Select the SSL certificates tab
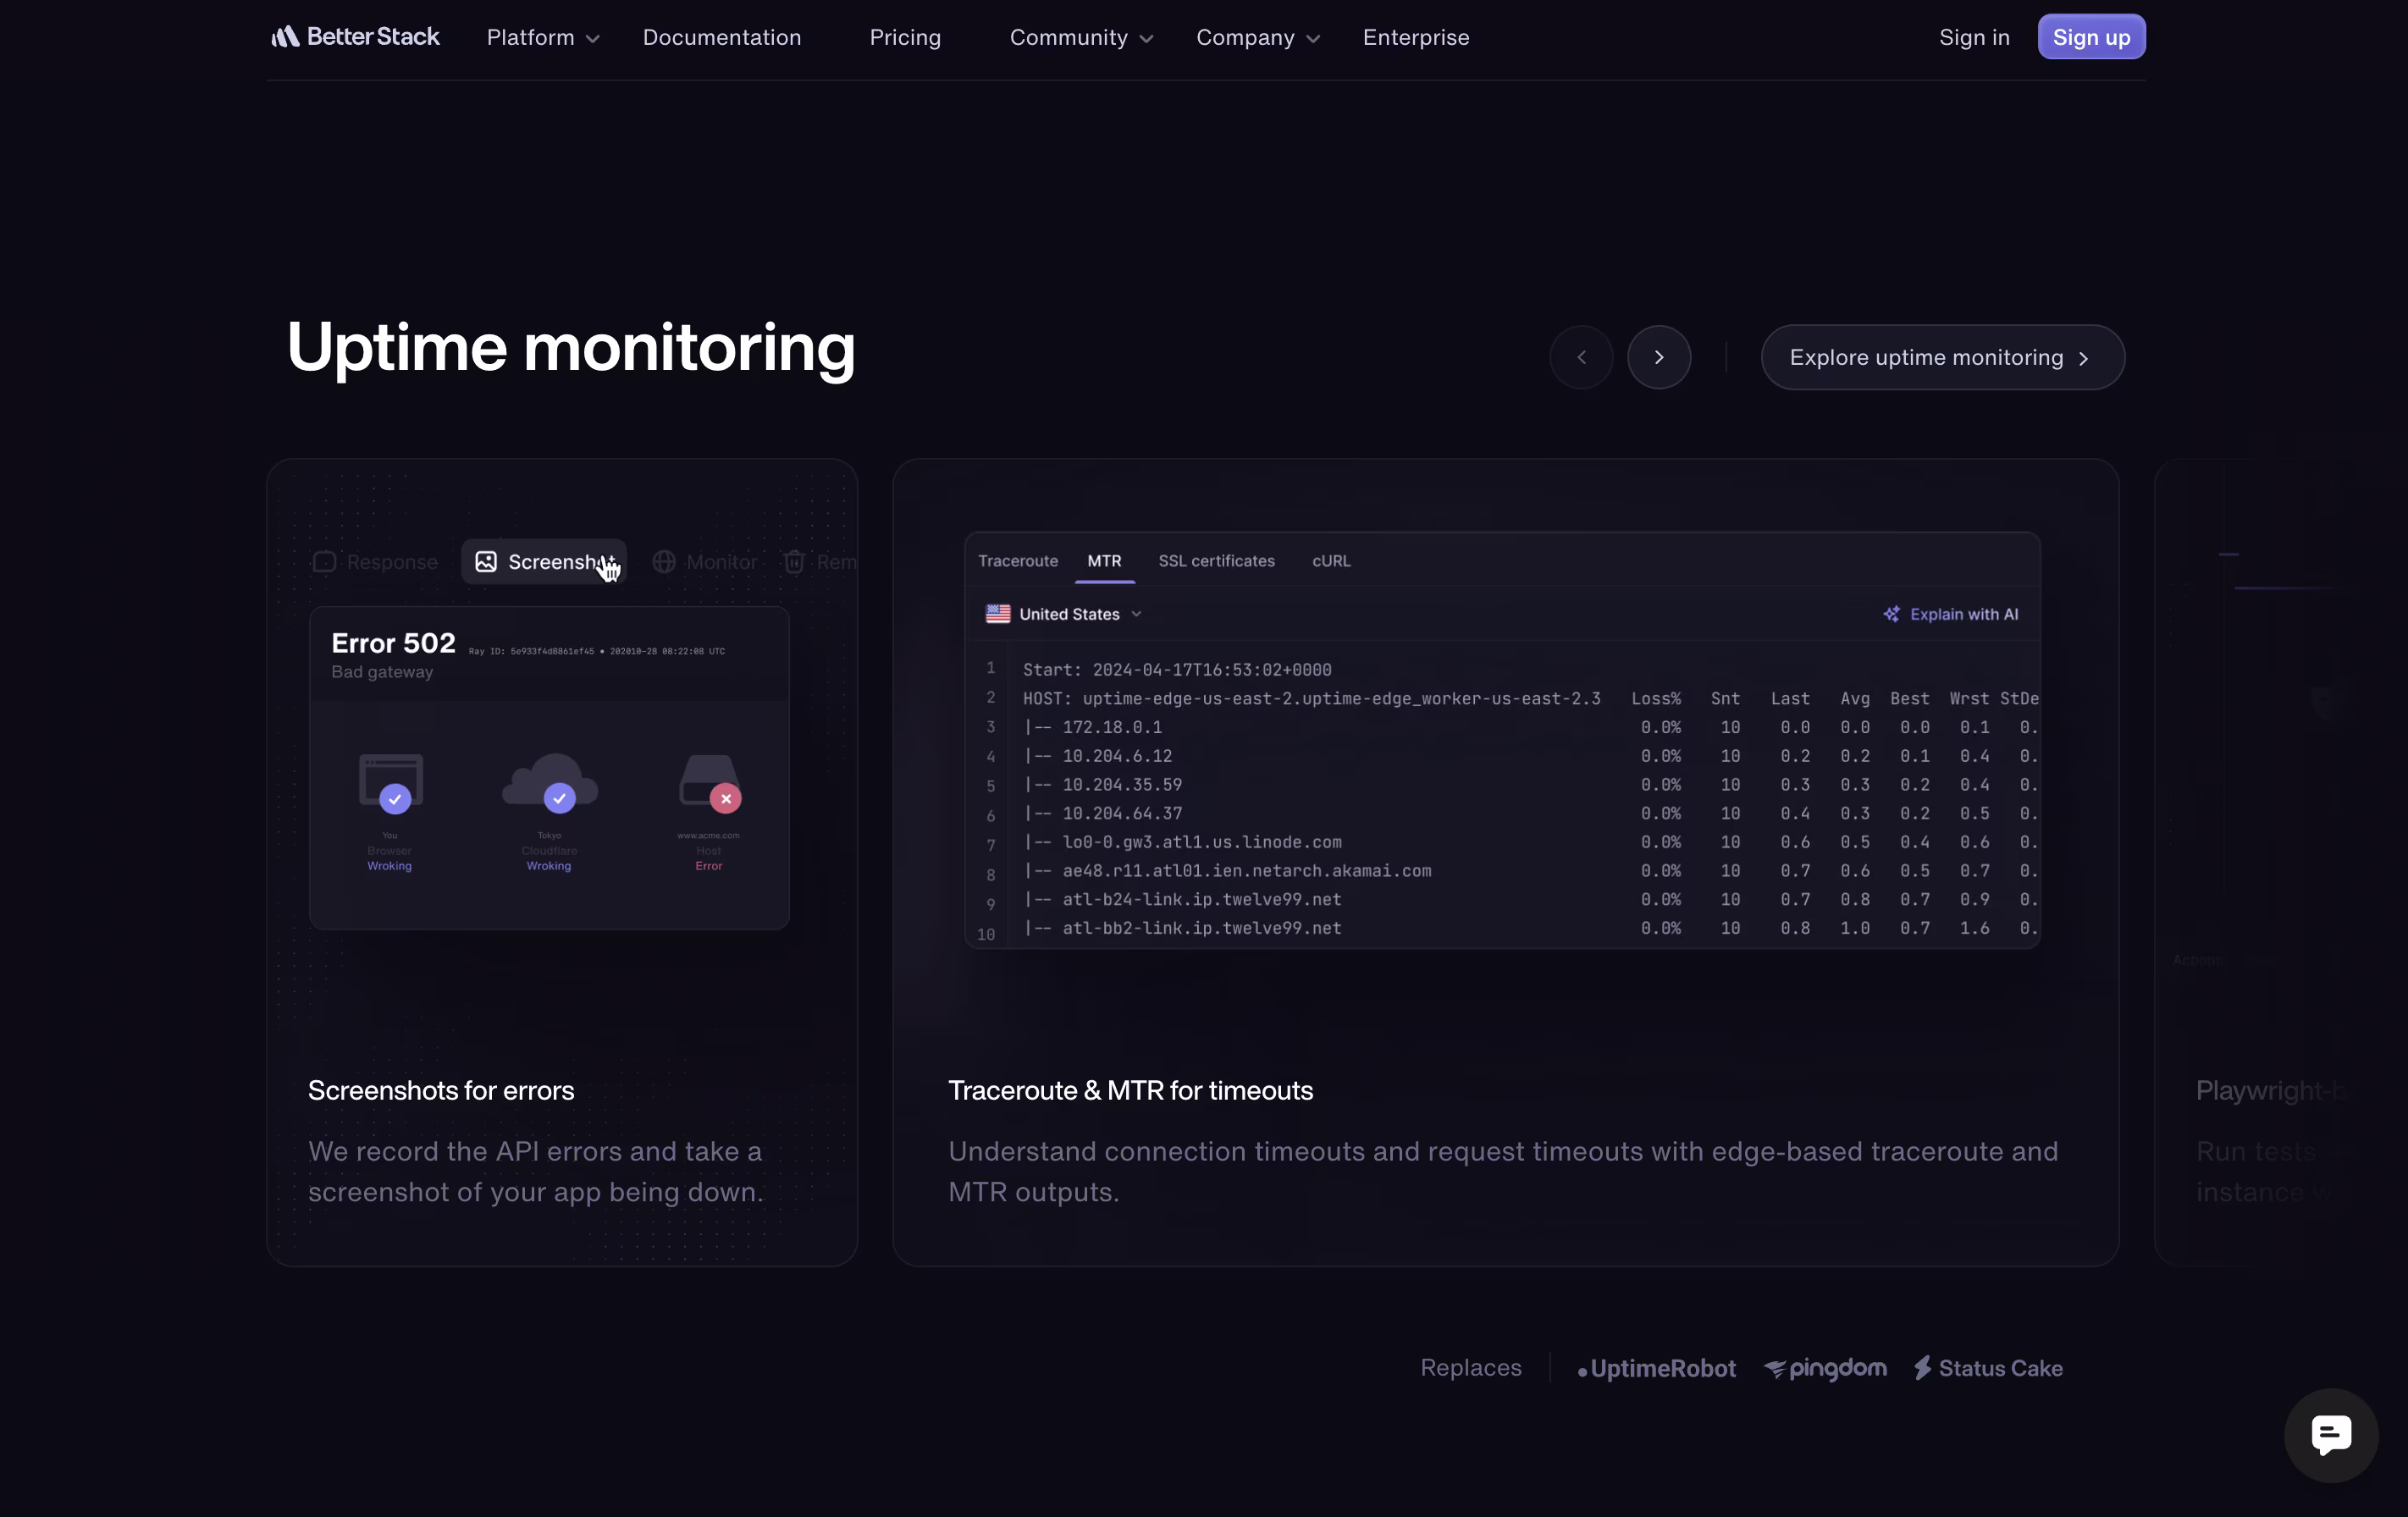This screenshot has width=2408, height=1517. [x=1216, y=561]
